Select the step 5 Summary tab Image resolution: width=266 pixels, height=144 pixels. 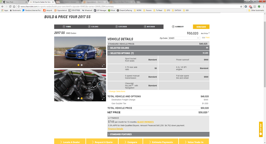click(178, 27)
